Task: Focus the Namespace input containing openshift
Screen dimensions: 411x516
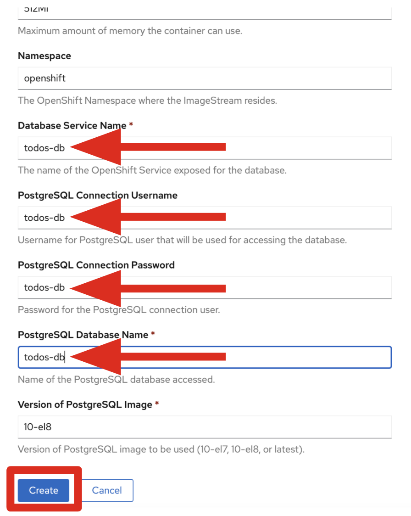Action: pyautogui.click(x=205, y=78)
